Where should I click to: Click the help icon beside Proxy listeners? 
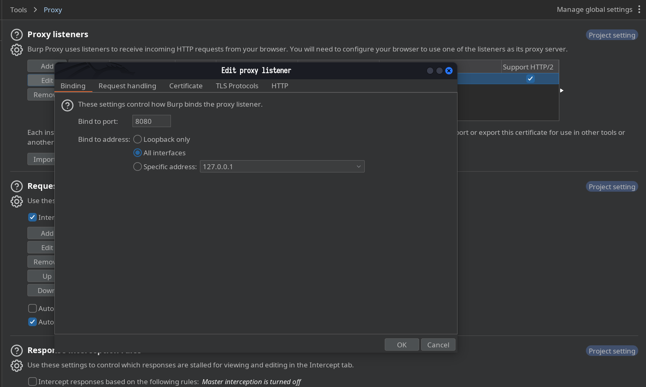pos(16,35)
